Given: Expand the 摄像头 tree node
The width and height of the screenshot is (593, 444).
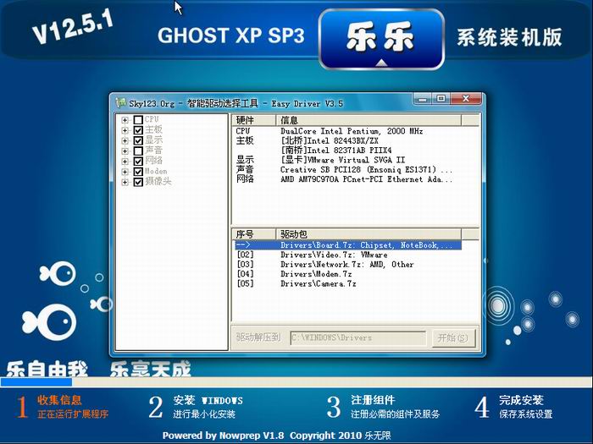Looking at the screenshot, I should [x=125, y=182].
